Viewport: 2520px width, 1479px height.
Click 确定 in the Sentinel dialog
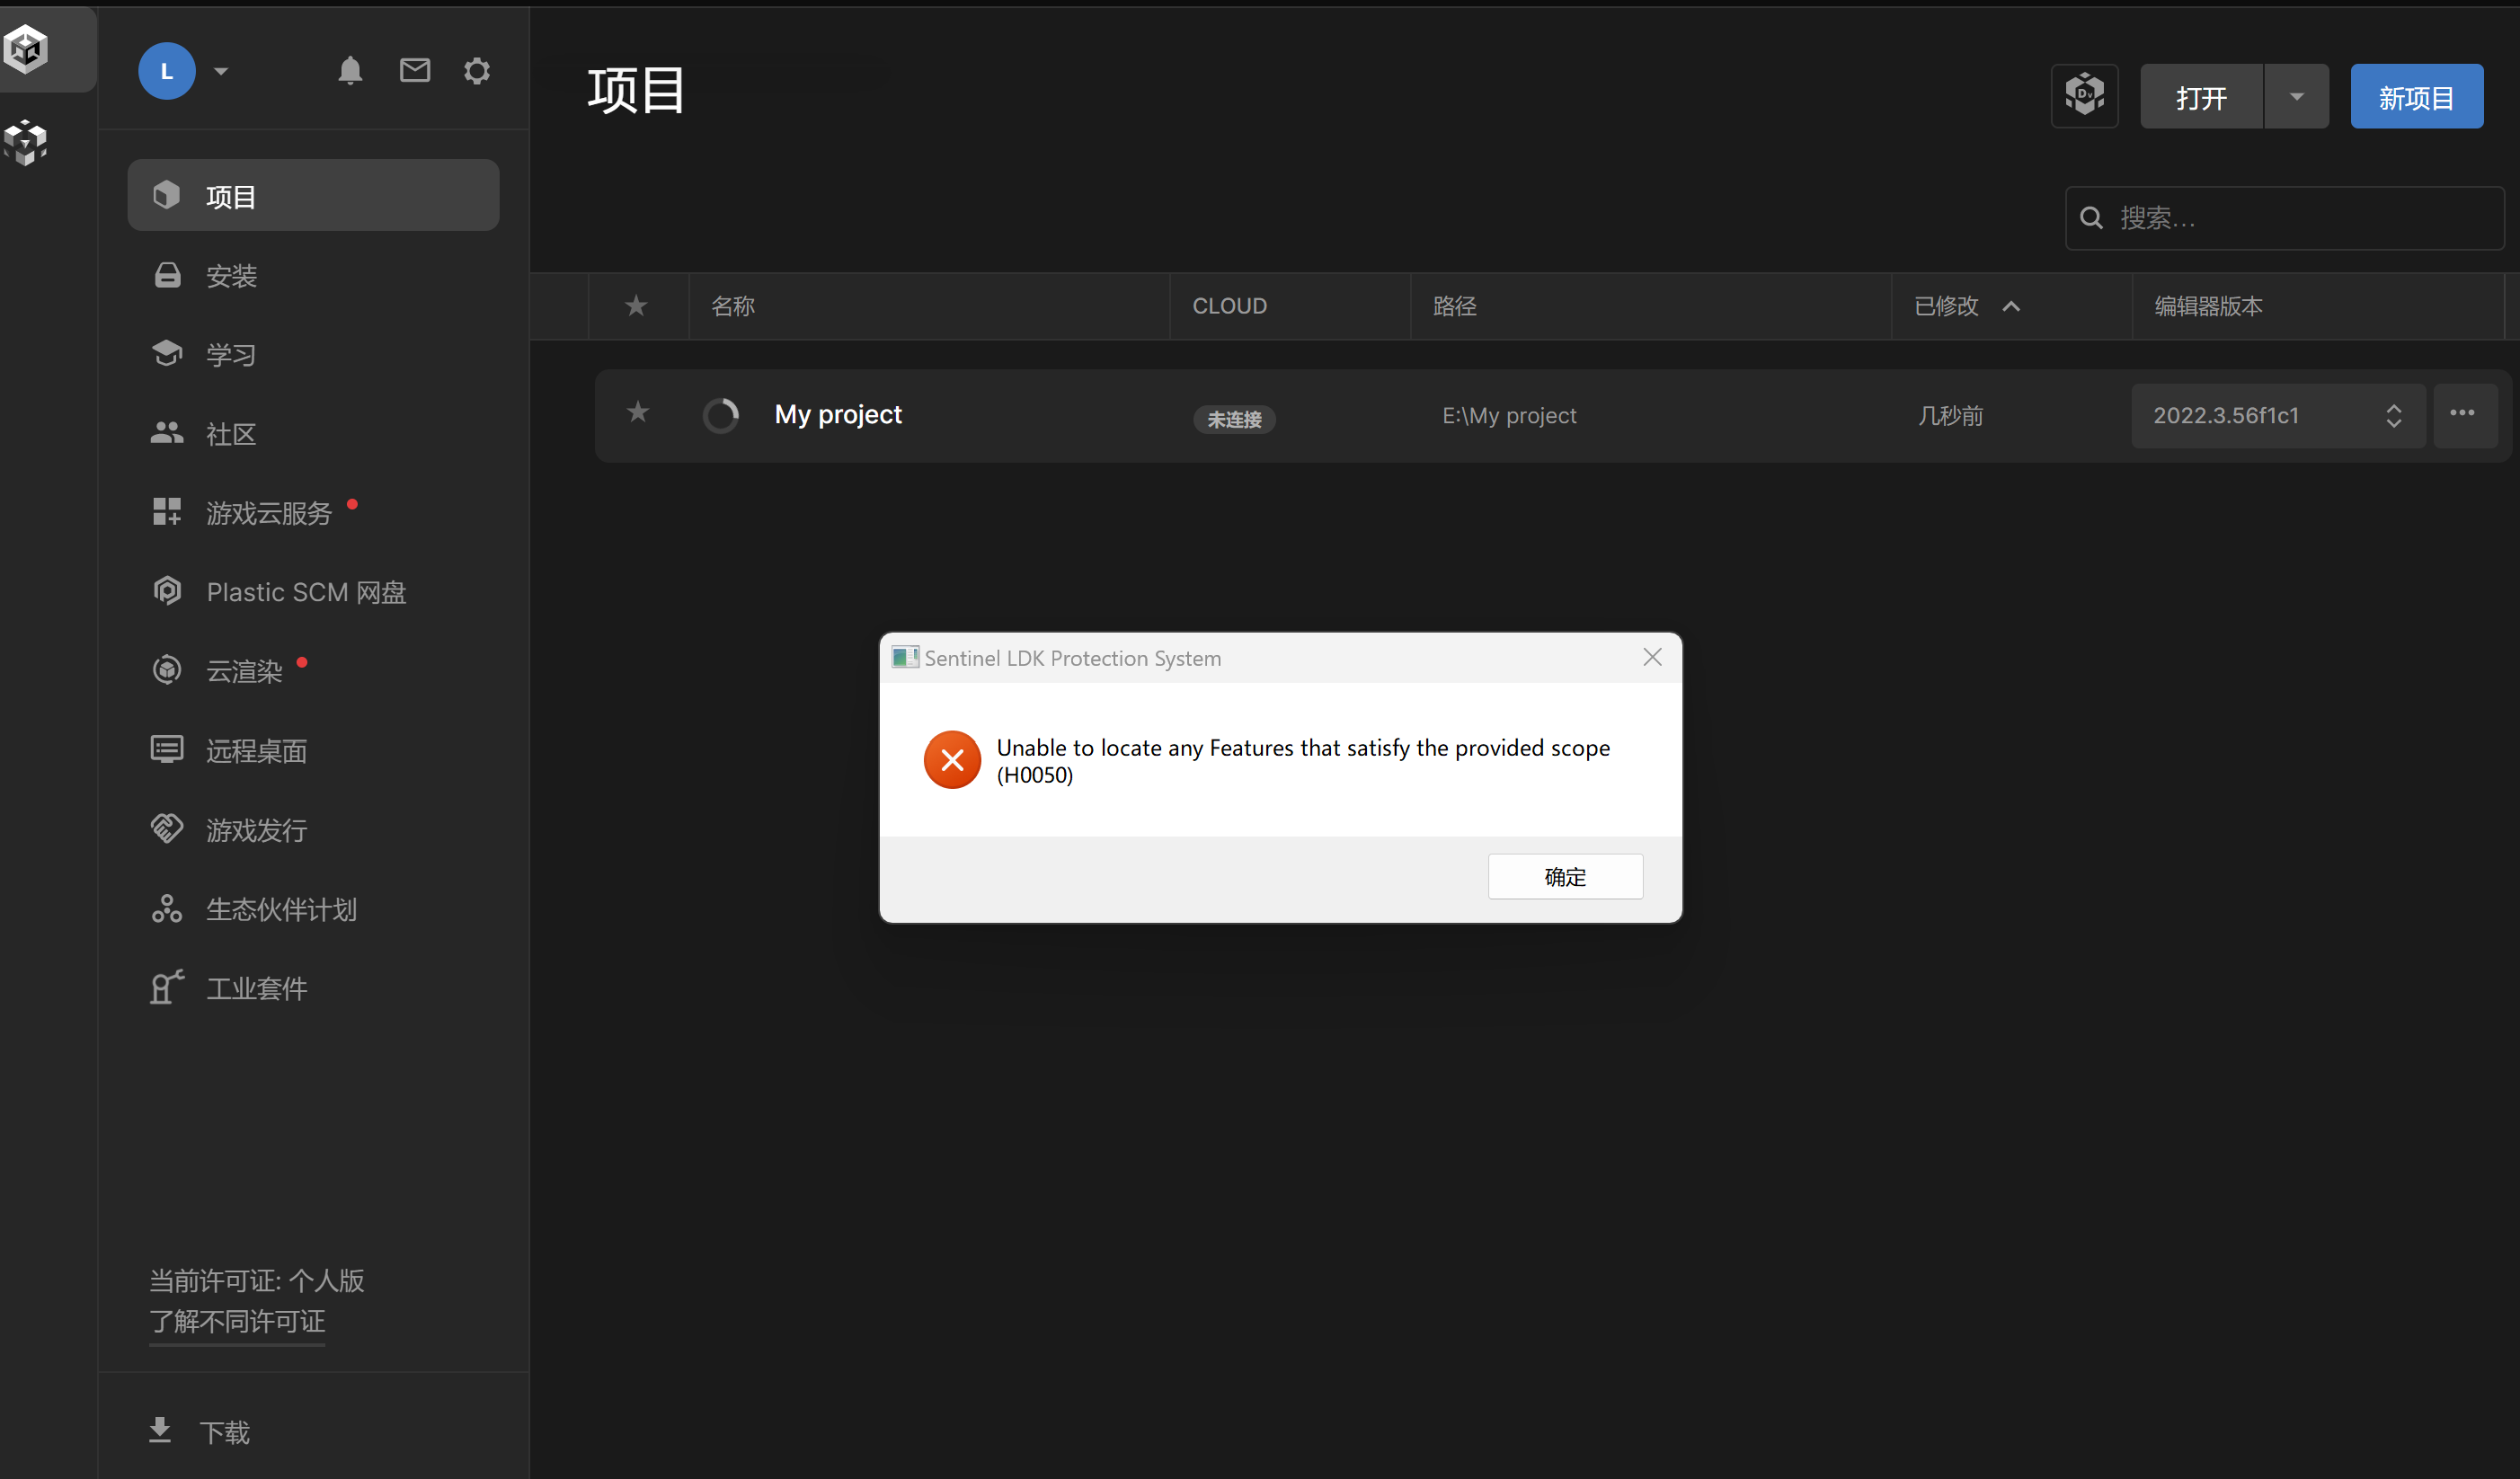(x=1565, y=876)
